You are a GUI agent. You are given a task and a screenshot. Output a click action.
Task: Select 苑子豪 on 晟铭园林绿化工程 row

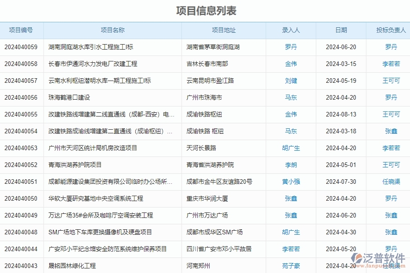click(291, 266)
